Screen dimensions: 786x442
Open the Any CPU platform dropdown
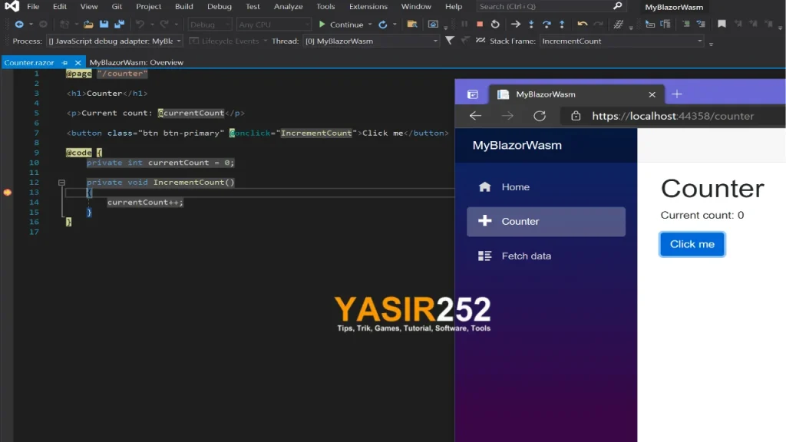[274, 24]
